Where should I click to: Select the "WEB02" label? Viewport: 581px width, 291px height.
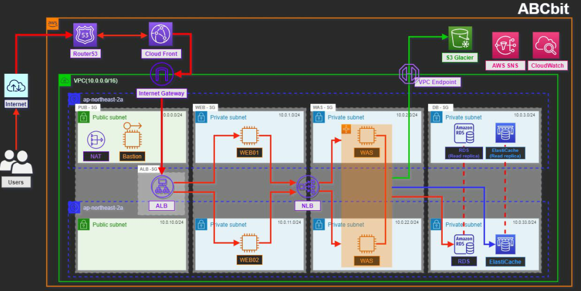[249, 260]
